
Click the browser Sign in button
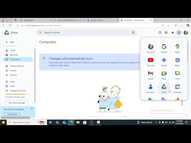(7, 20)
